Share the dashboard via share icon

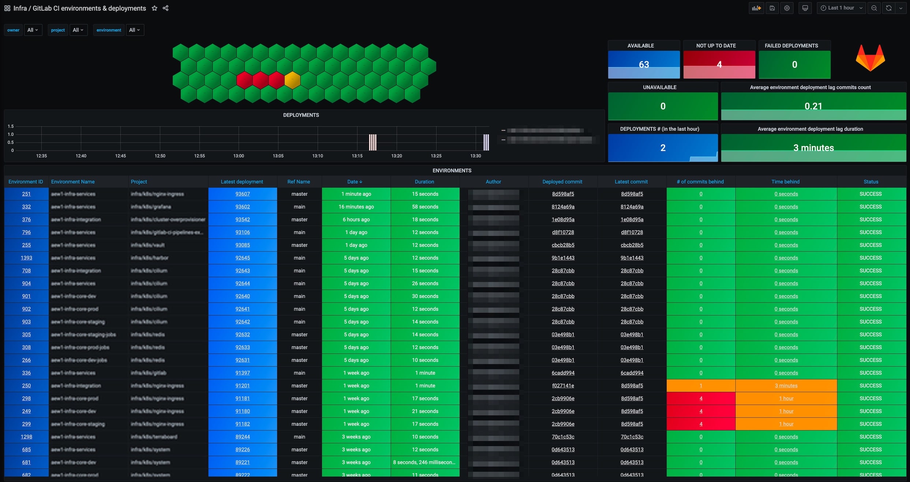pyautogui.click(x=166, y=8)
